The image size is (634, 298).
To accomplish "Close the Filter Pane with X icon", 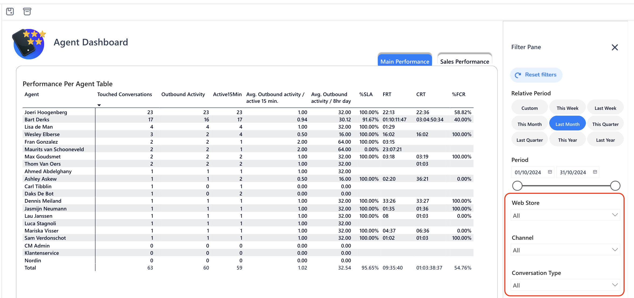I will tap(615, 48).
